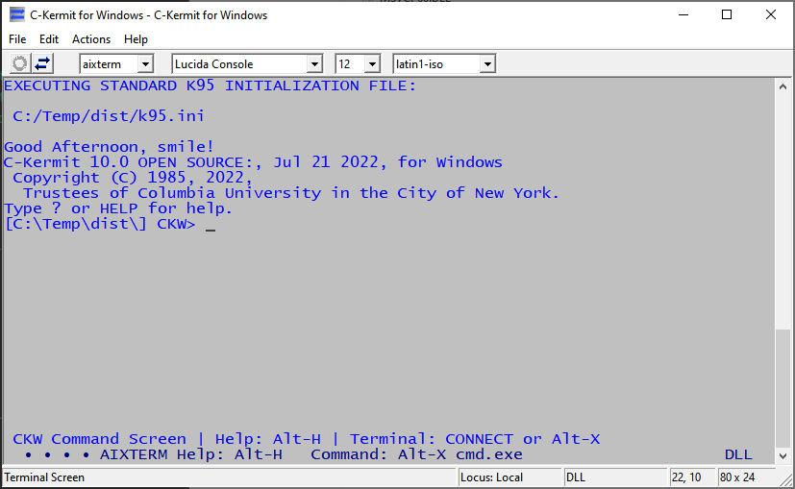Image resolution: width=795 pixels, height=489 pixels.
Task: Open the Actions menu
Action: coord(91,39)
